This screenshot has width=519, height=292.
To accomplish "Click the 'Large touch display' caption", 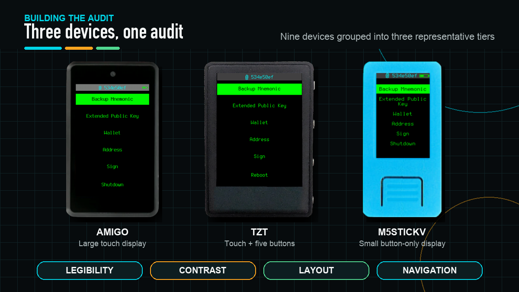I will (112, 244).
